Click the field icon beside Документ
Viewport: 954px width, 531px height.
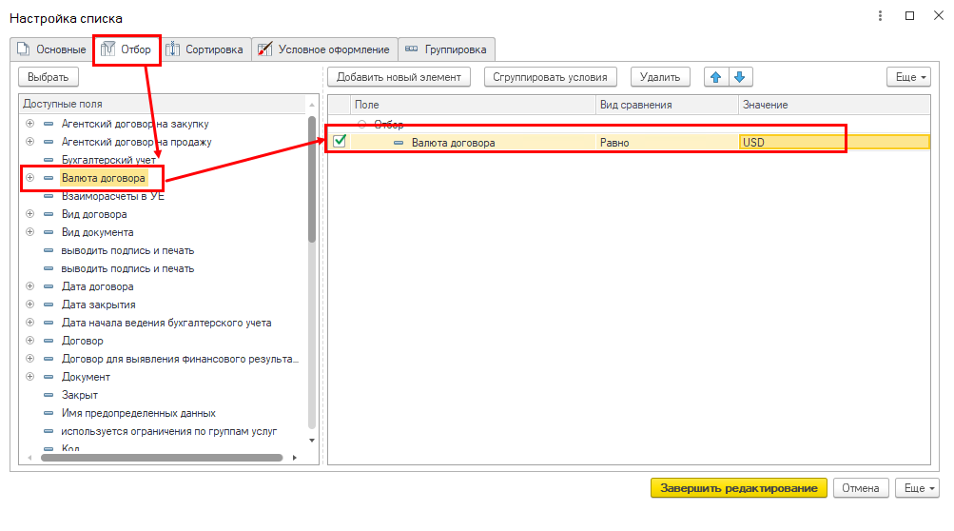pos(49,377)
